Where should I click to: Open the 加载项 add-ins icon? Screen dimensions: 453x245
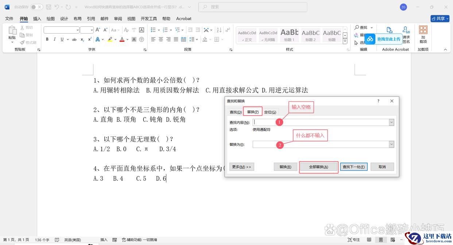pyautogui.click(x=423, y=34)
